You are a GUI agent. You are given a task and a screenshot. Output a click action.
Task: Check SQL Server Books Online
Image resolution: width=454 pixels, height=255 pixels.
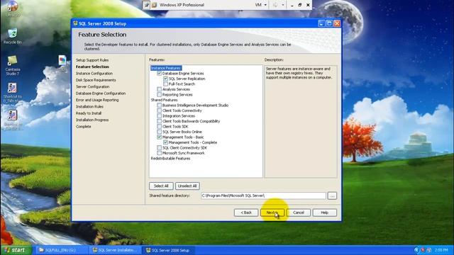(x=159, y=132)
